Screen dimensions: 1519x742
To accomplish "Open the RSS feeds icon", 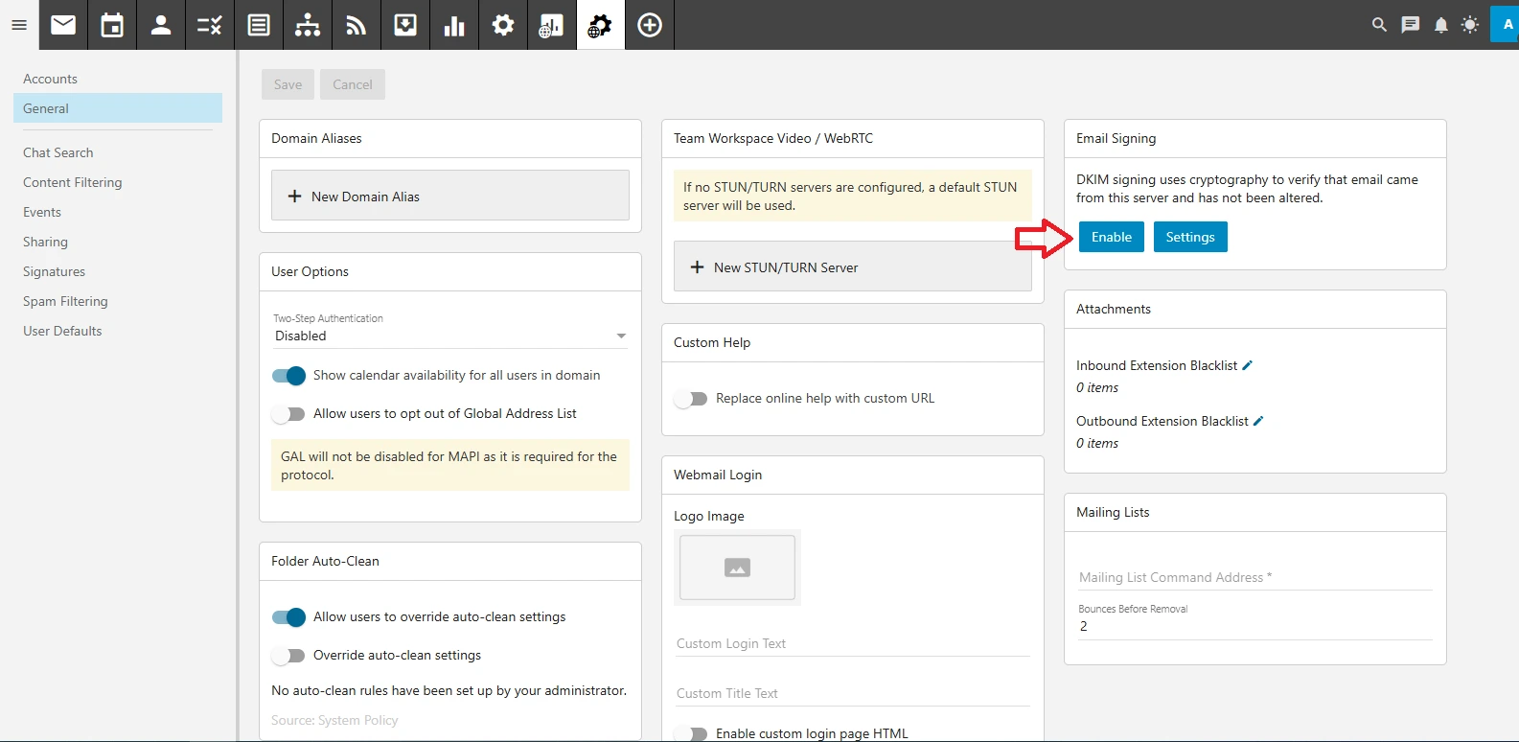I will (357, 25).
